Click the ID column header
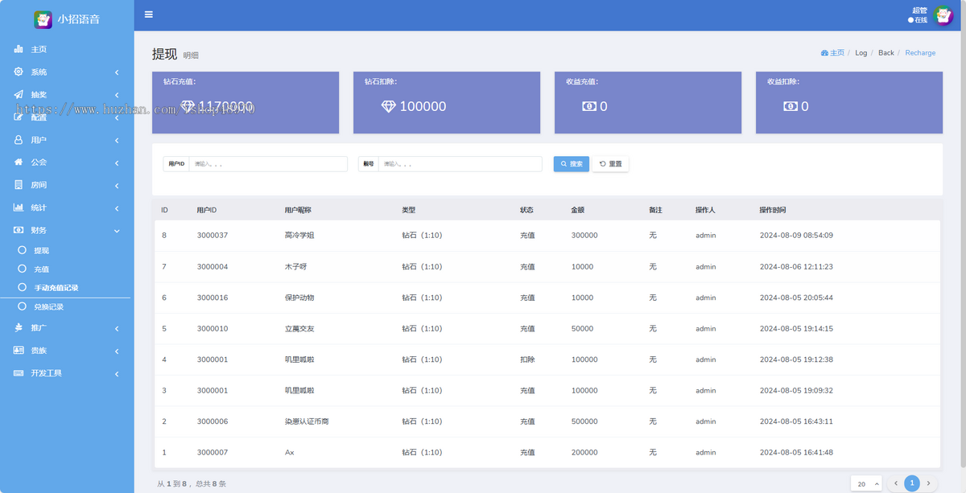 164,210
